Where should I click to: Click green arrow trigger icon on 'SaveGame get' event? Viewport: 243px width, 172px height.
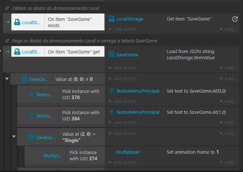pyautogui.click(x=8, y=52)
